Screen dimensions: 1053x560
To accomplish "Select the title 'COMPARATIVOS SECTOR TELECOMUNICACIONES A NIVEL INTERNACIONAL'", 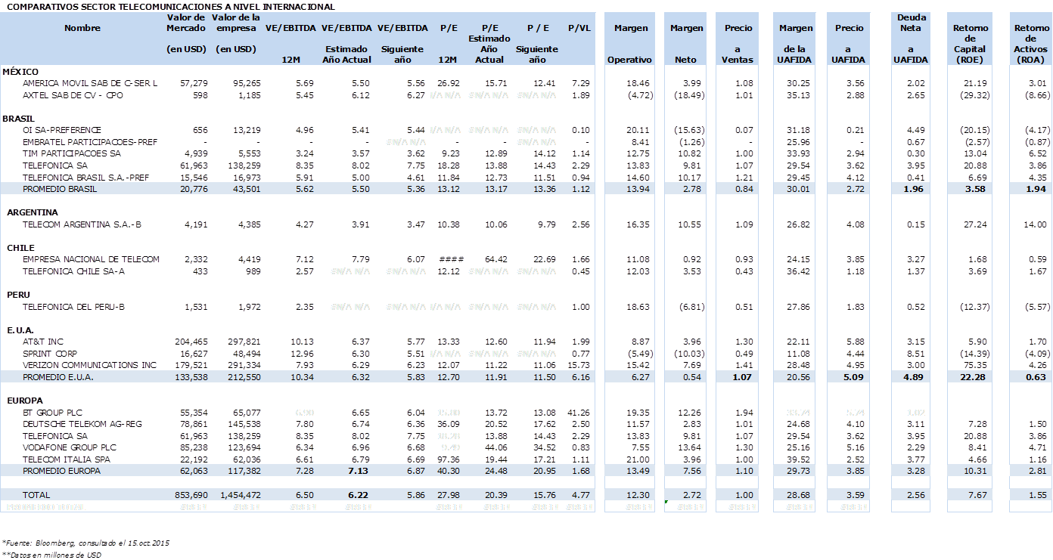I will [x=170, y=6].
